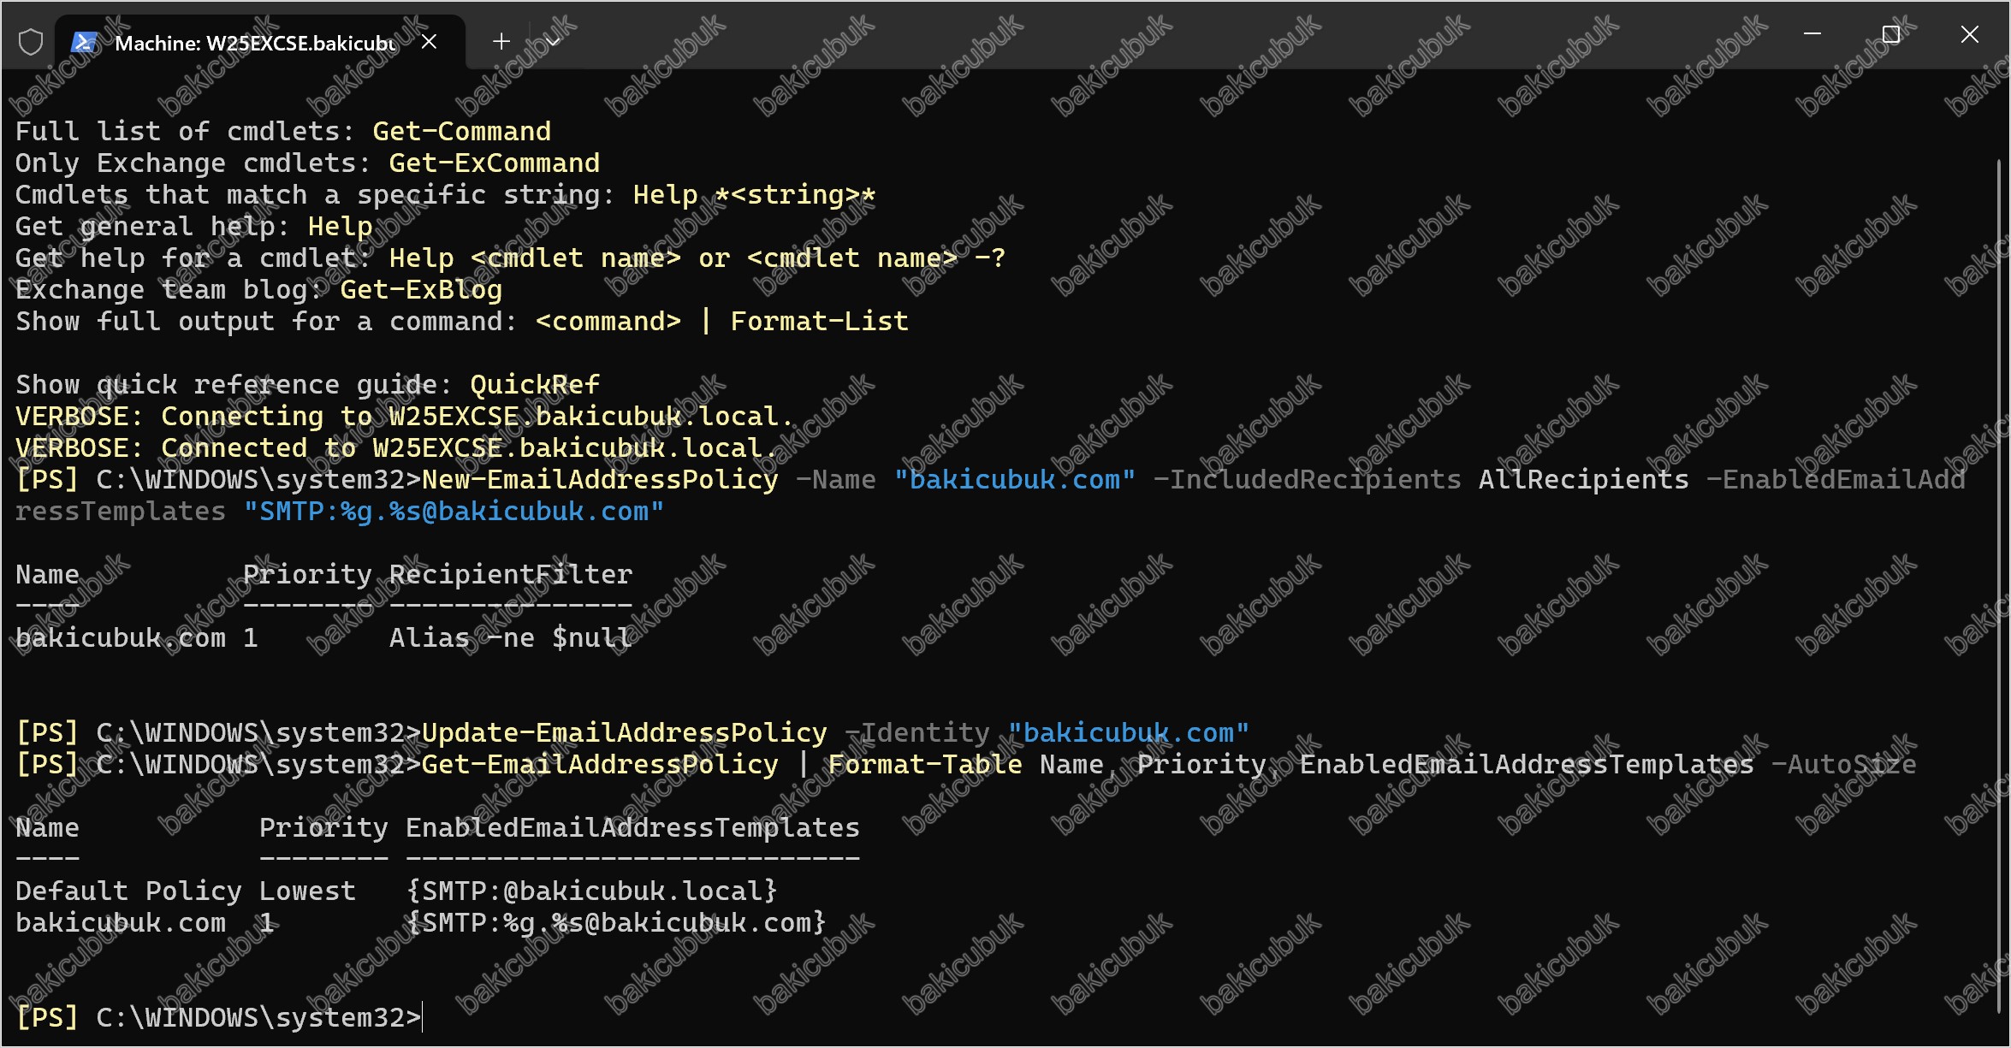This screenshot has height=1048, width=2011.
Task: Click the PowerShell icon on the tab
Action: [83, 42]
